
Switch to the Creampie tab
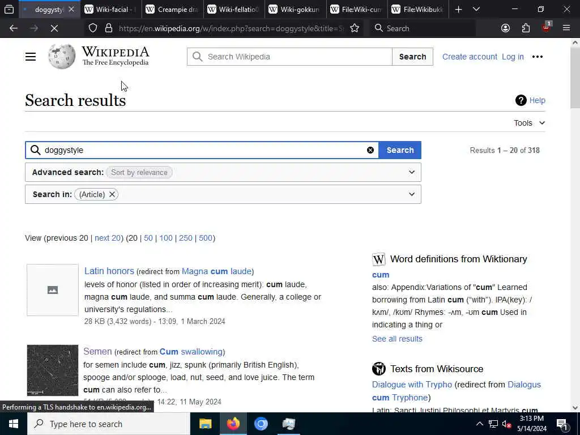[172, 10]
